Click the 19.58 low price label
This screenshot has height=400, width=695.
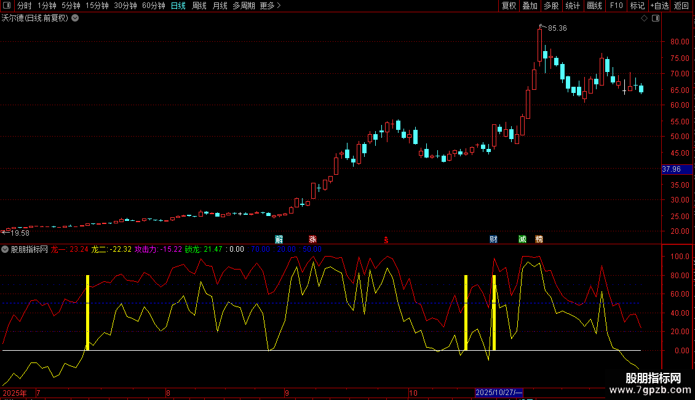tap(20, 233)
